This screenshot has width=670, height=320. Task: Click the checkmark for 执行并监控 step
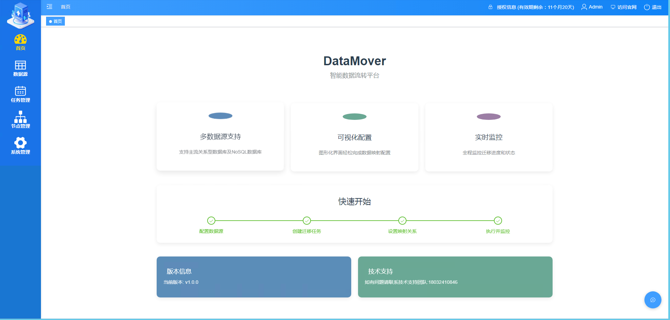point(498,221)
